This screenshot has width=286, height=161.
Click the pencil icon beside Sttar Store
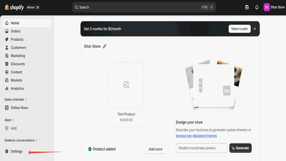point(104,46)
